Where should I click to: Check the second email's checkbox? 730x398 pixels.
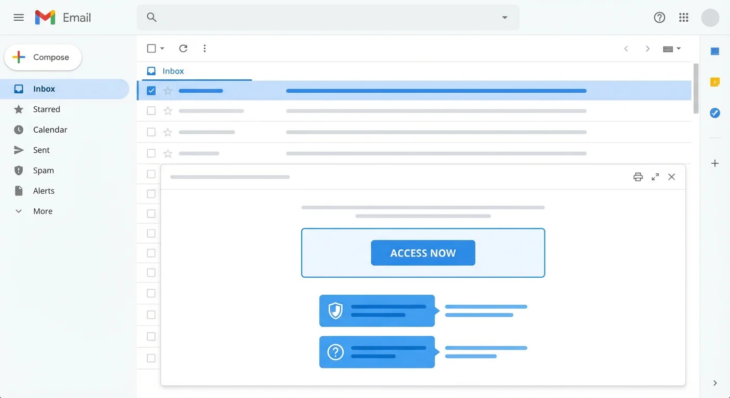151,111
